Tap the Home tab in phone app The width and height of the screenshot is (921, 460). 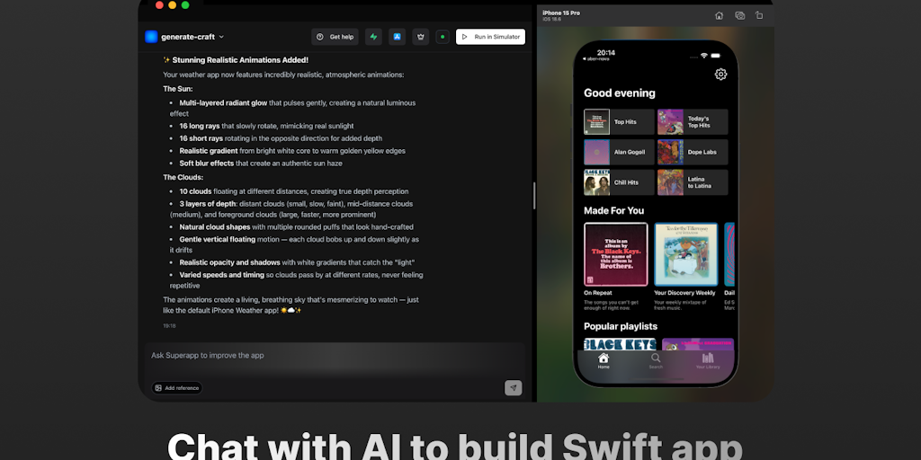pos(604,361)
